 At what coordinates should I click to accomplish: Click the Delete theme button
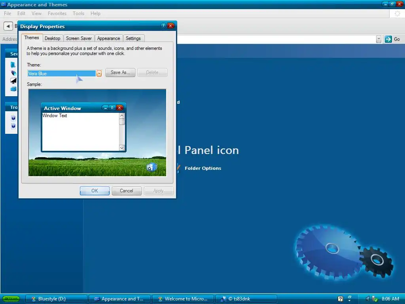coord(152,72)
